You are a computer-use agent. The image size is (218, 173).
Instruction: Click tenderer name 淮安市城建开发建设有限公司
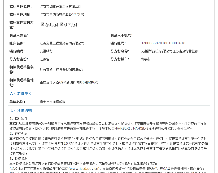60,6
